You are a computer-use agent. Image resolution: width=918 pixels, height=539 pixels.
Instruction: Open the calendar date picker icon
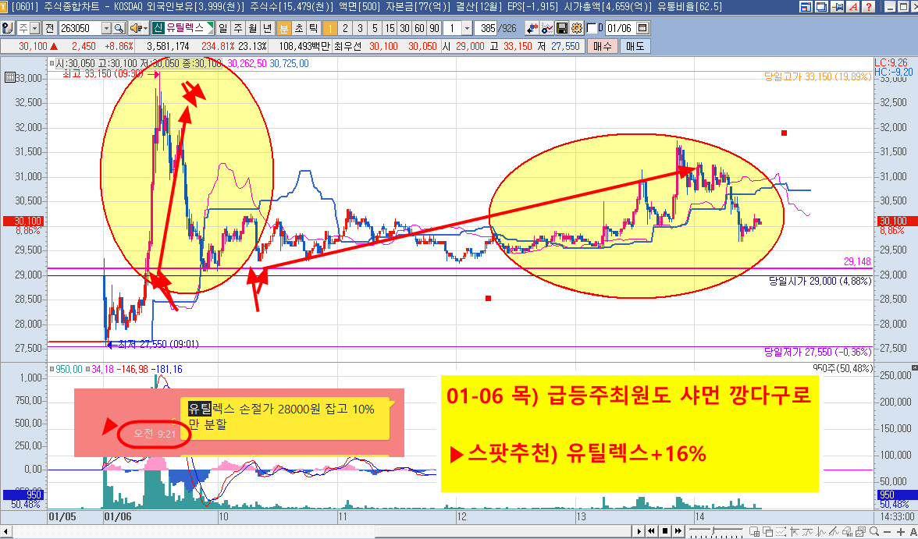(642, 28)
